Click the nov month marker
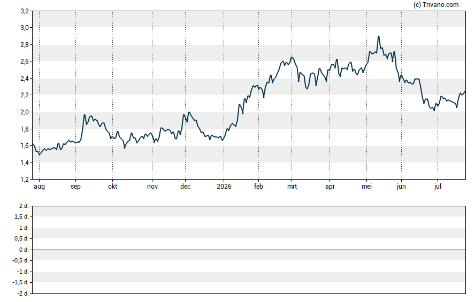This screenshot has height=302, width=475. [152, 187]
